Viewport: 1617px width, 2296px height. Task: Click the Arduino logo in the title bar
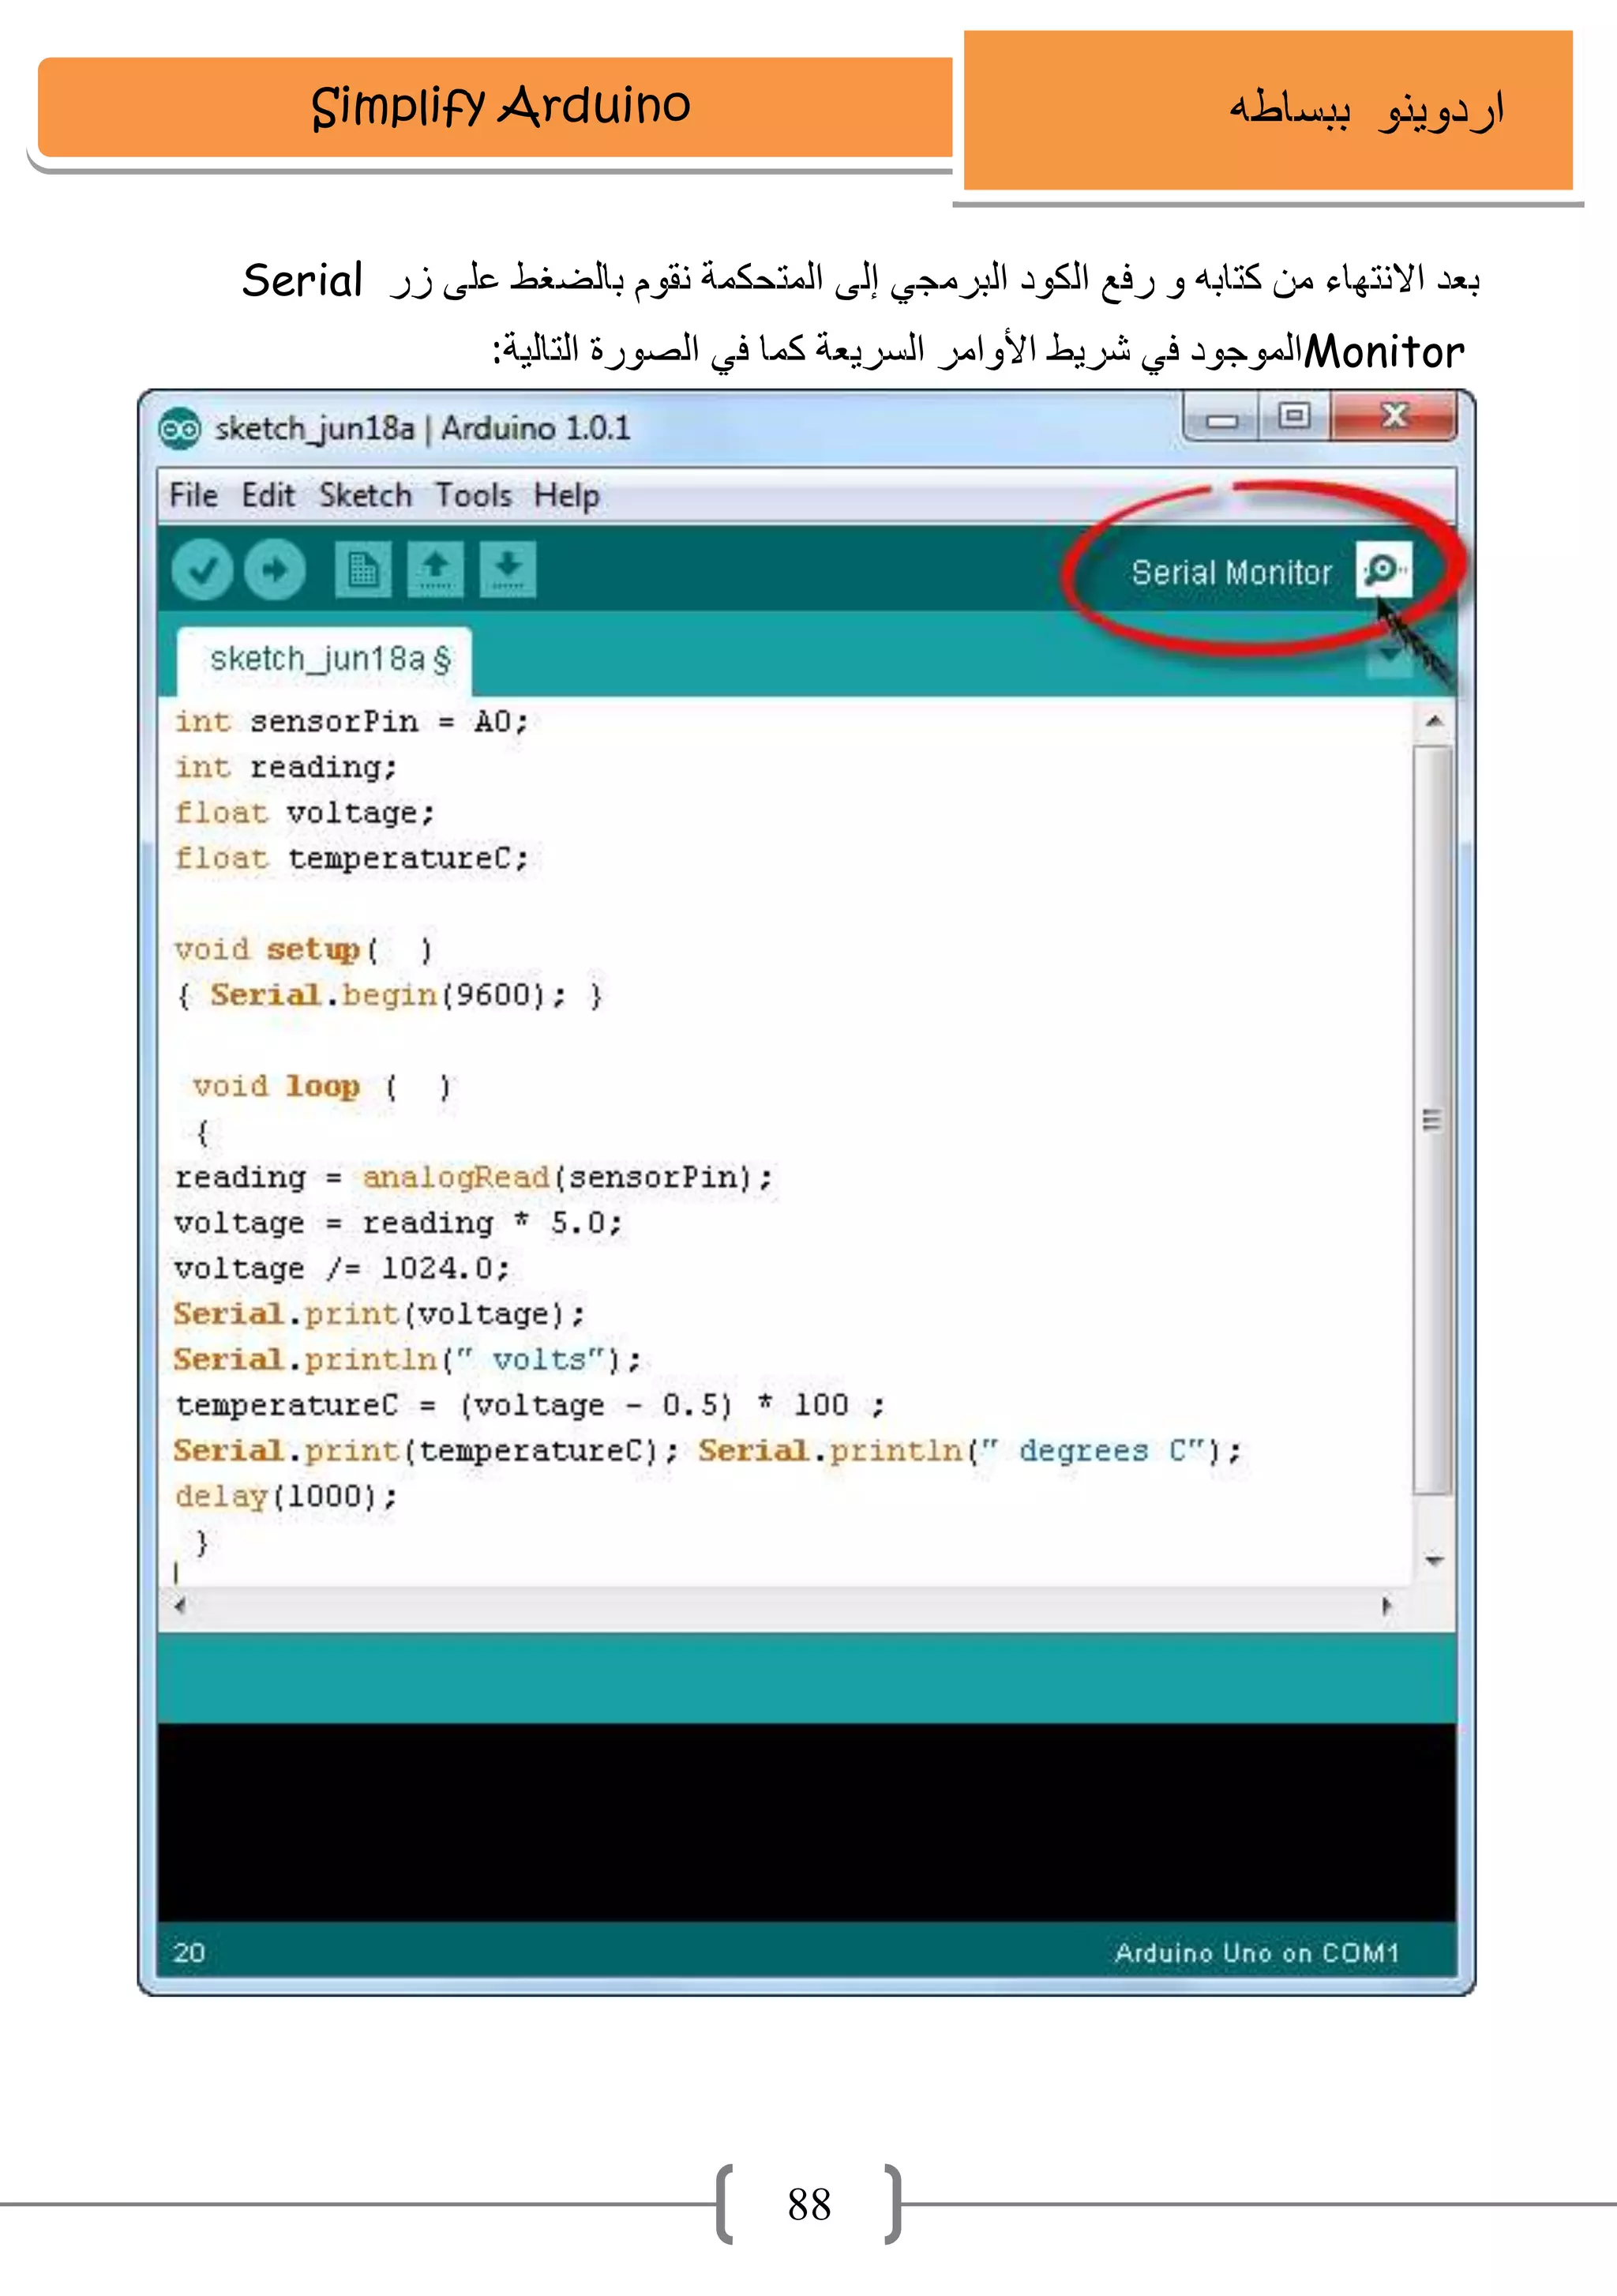point(180,430)
